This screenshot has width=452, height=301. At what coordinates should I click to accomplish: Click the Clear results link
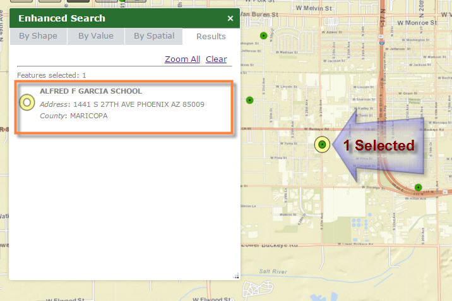[x=216, y=59]
